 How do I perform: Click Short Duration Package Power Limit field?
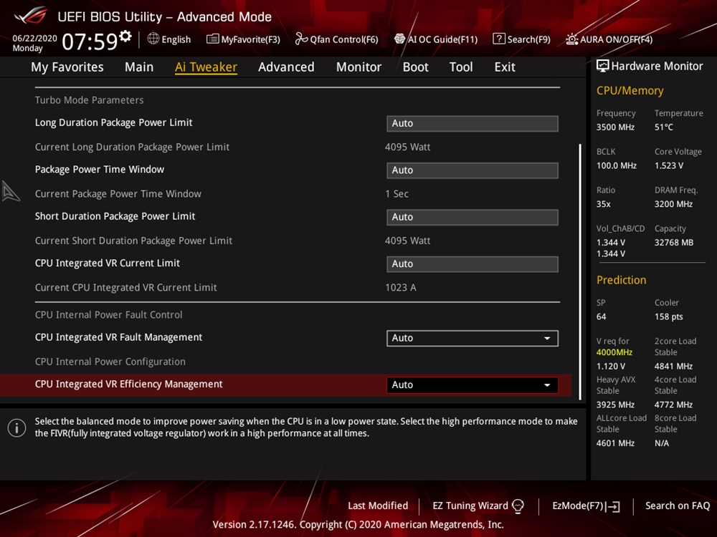click(x=473, y=217)
